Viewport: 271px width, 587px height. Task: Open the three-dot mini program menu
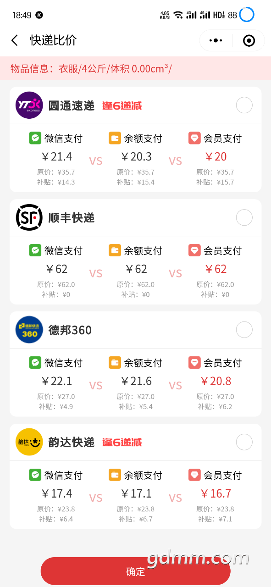click(x=216, y=40)
